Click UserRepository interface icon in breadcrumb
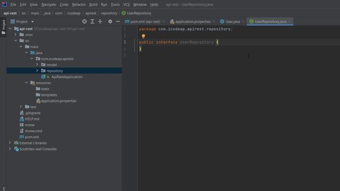The width and height of the screenshot is (340, 191). 124,13
